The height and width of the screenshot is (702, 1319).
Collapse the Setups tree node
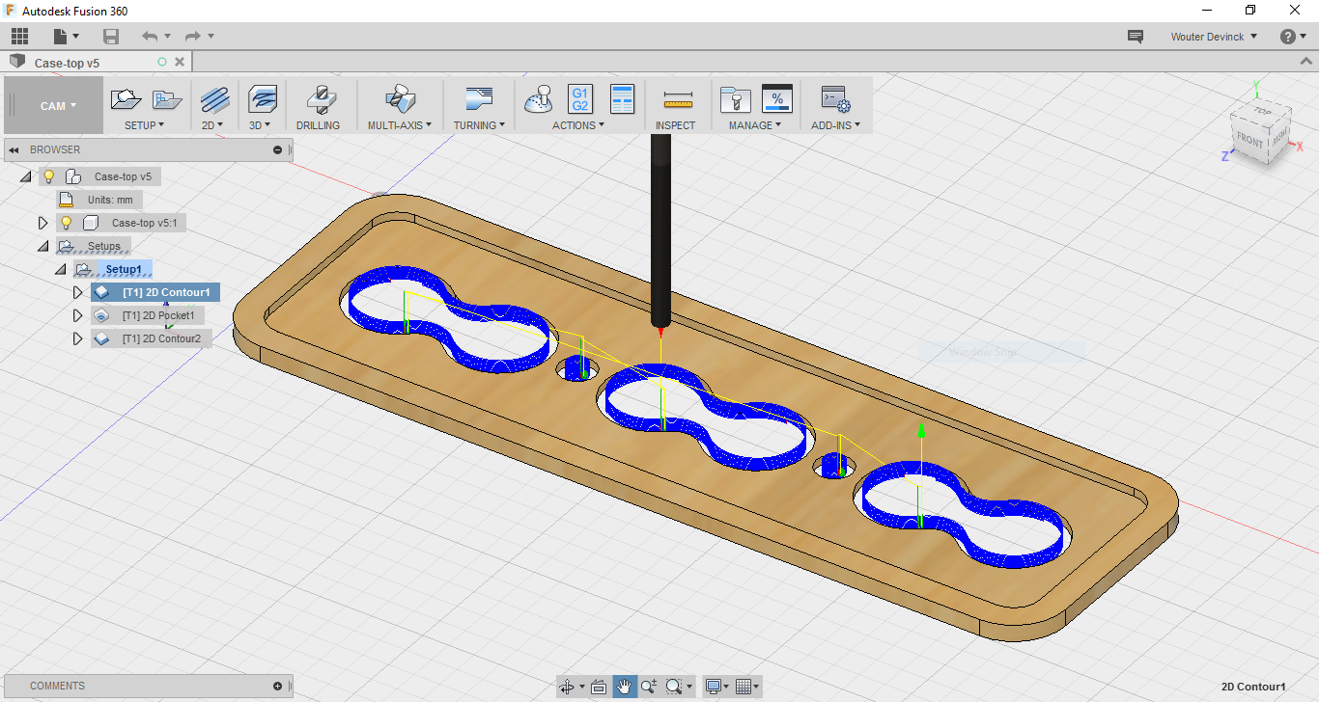[x=43, y=246]
